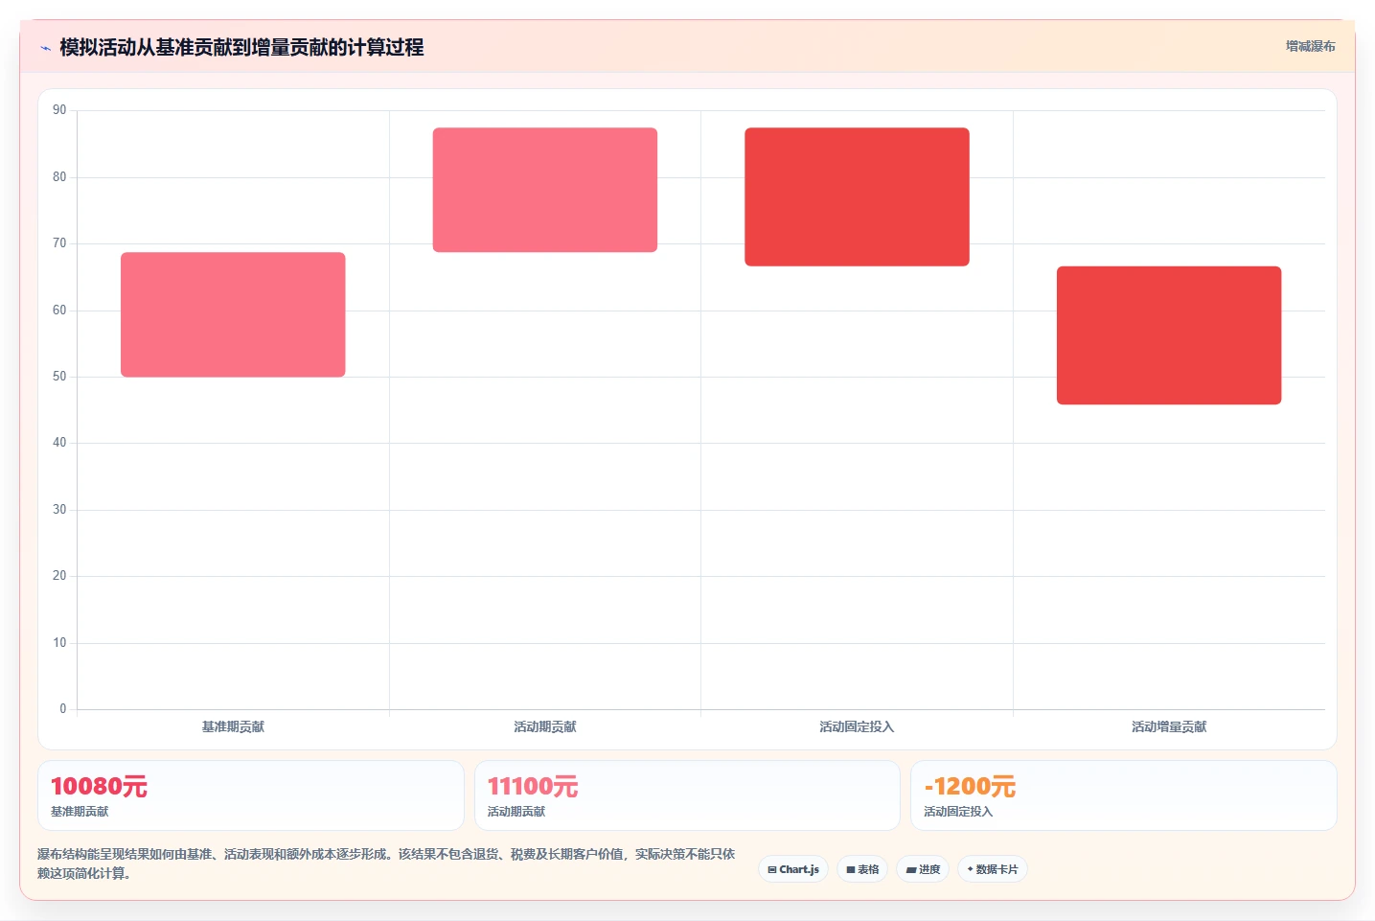This screenshot has width=1375, height=921.
Task: Click the 10080元 value card
Action: point(251,795)
